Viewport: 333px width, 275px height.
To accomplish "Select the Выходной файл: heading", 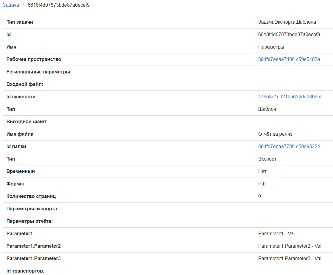I will (27, 122).
